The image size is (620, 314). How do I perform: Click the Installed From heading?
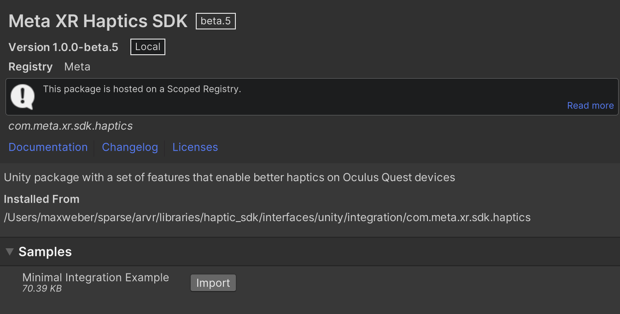pos(41,199)
